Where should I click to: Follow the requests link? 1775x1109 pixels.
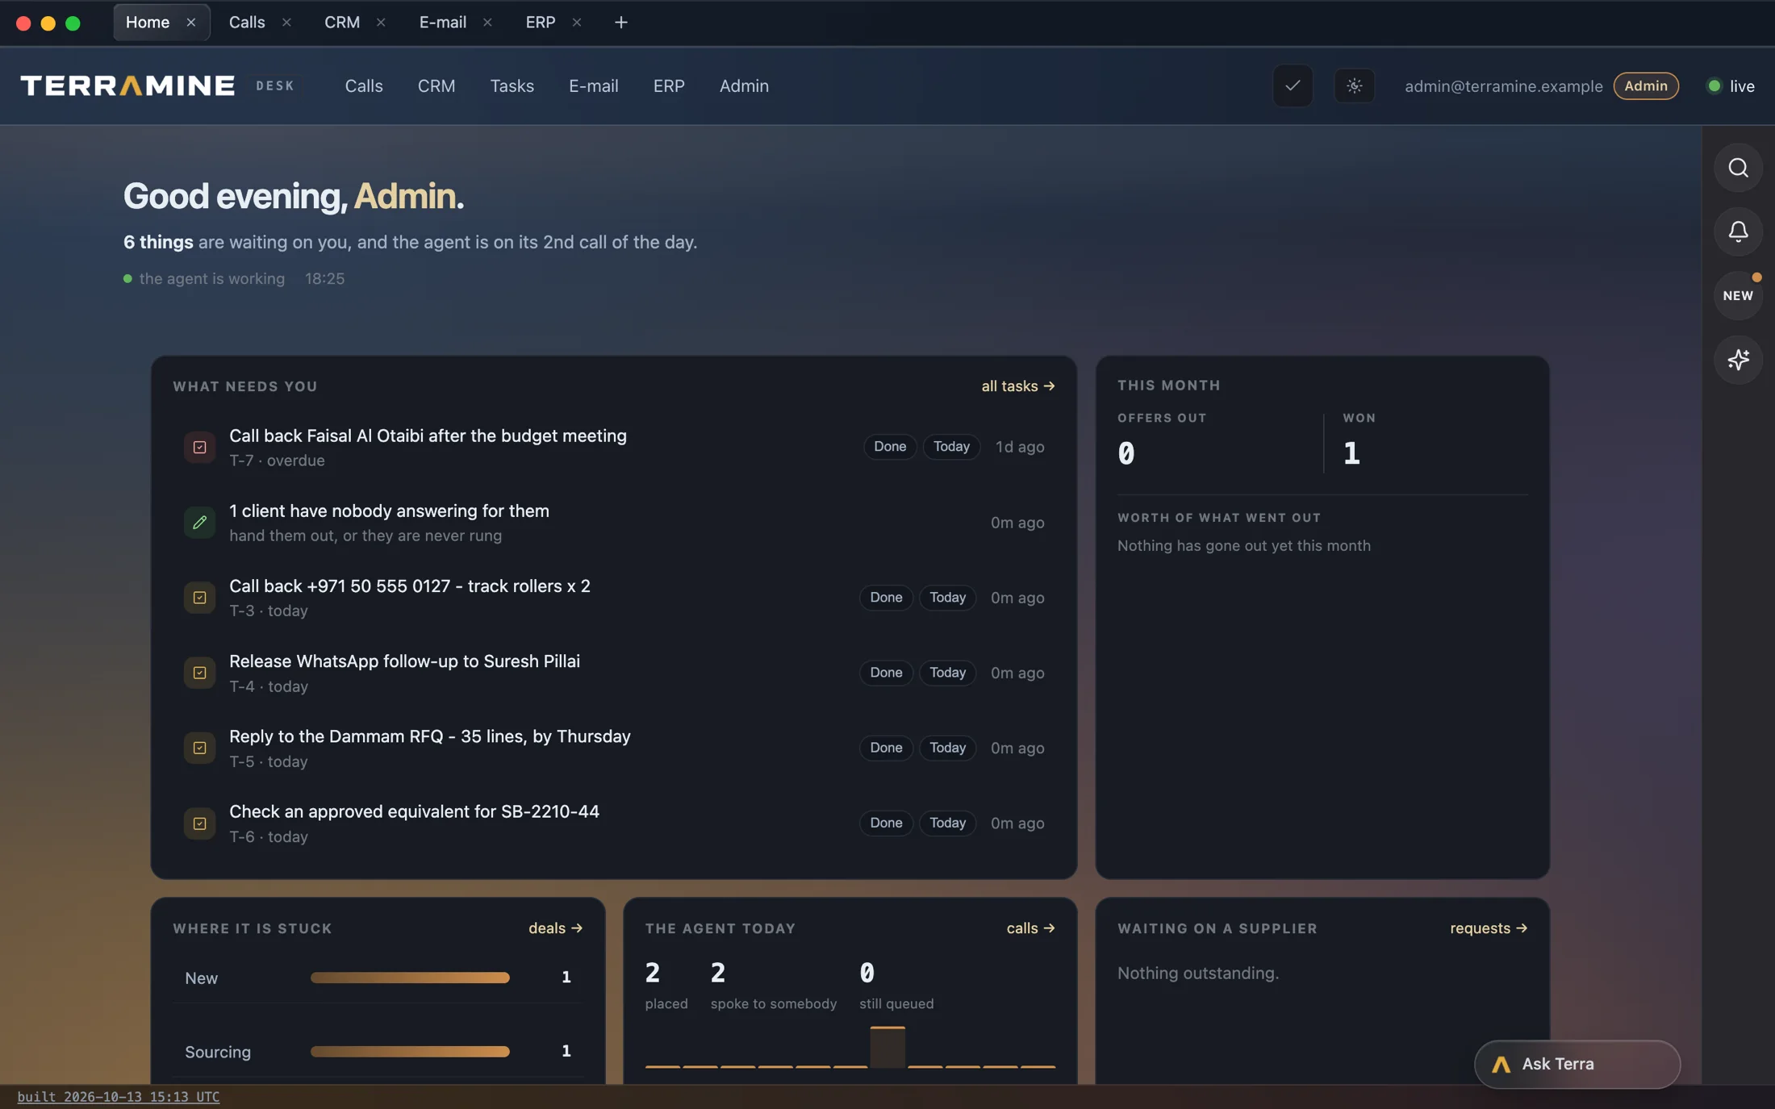point(1489,928)
